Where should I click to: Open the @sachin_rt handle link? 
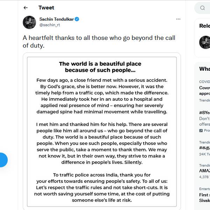tap(49, 25)
